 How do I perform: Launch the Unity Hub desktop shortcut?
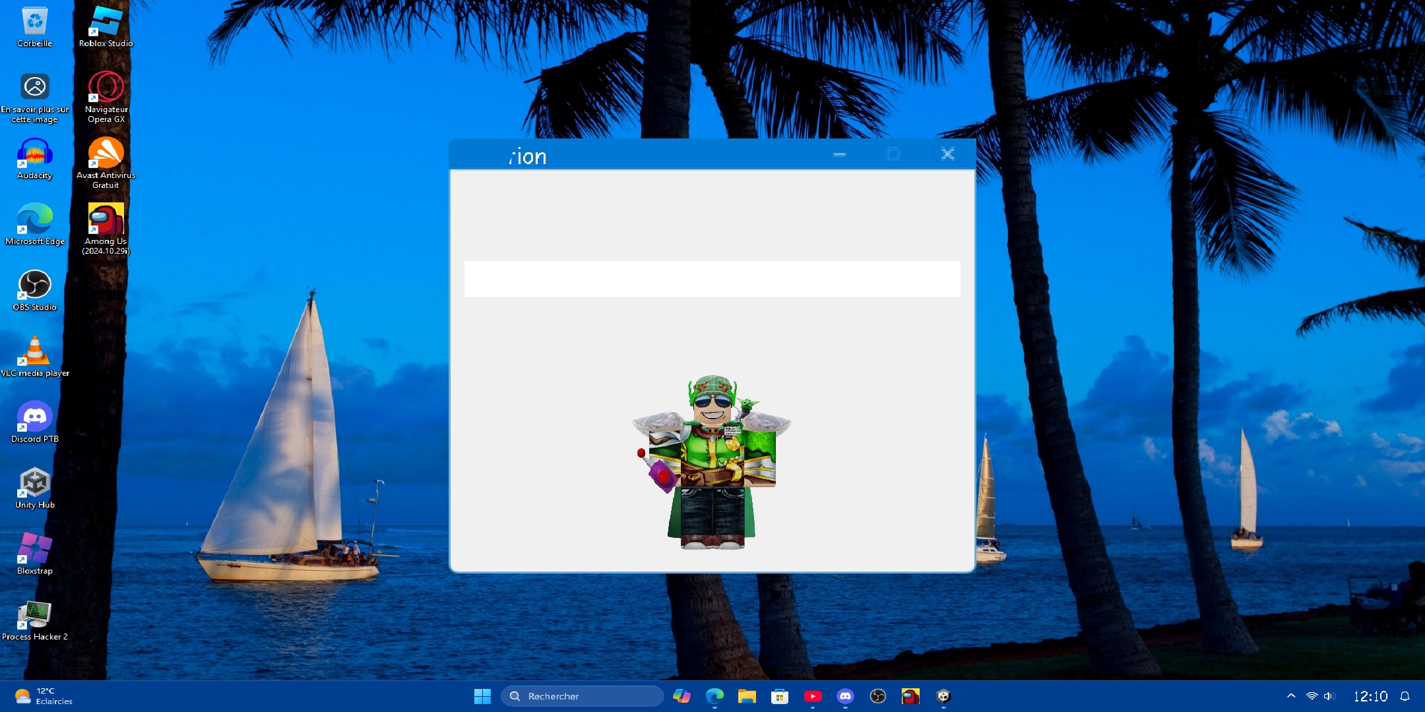[34, 489]
